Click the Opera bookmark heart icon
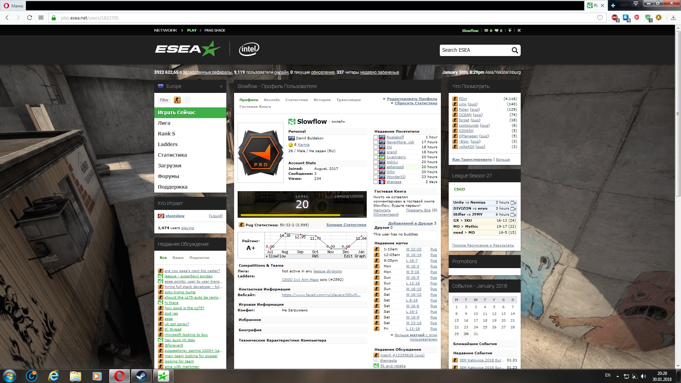Viewport: 681px width, 383px height. (600, 18)
